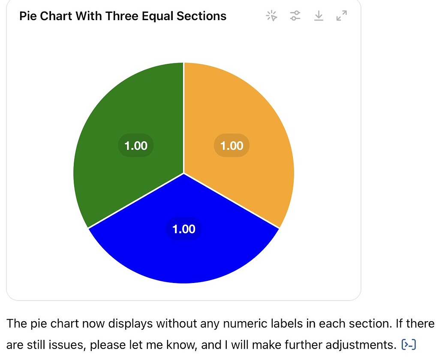Select the interactive pointer icon on the chart toolbar
This screenshot has width=439, height=358.
pyautogui.click(x=271, y=15)
